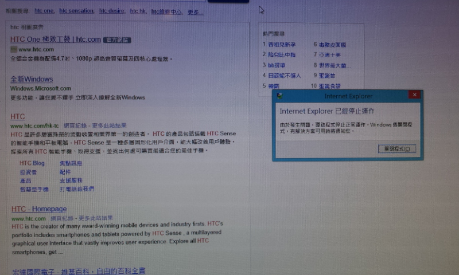459x275 pixels.
Task: Open the related search 'htc hk'
Action: point(138,11)
